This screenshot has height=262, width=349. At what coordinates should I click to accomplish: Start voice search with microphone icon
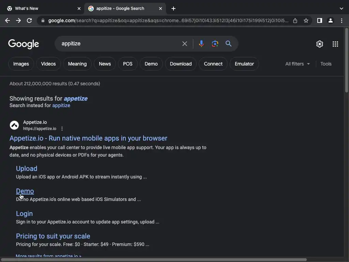(x=201, y=44)
